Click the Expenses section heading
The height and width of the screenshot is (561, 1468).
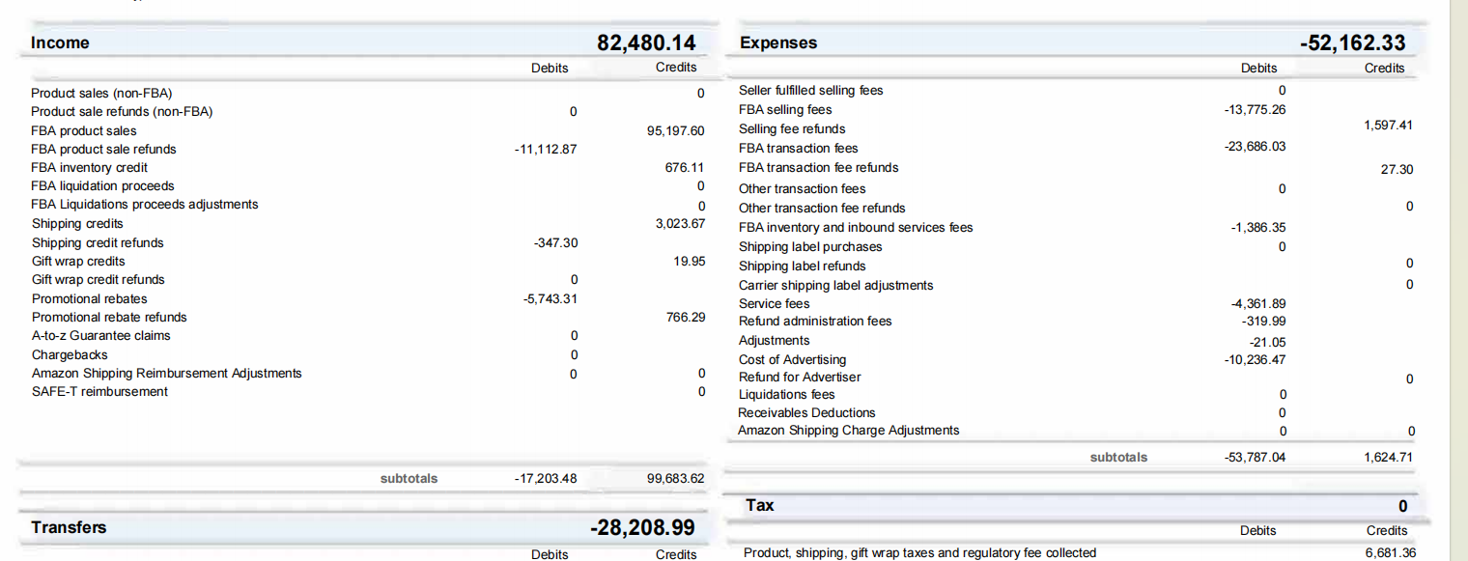point(777,42)
